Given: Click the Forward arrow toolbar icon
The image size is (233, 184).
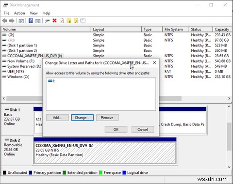Looking at the screenshot, I should click(x=12, y=21).
